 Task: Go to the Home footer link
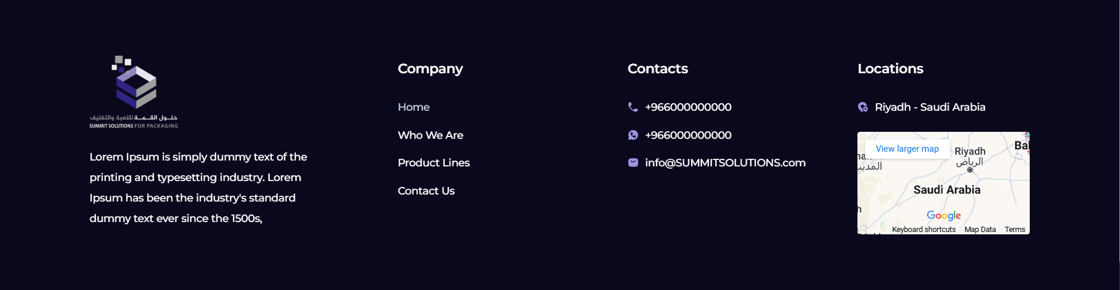click(414, 107)
